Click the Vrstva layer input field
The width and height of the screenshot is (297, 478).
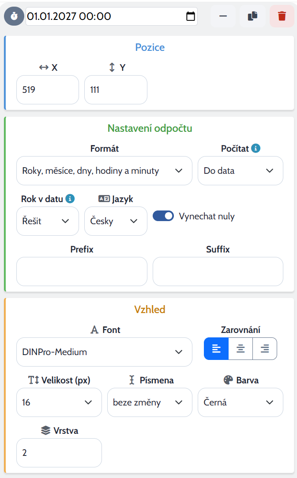coord(59,453)
